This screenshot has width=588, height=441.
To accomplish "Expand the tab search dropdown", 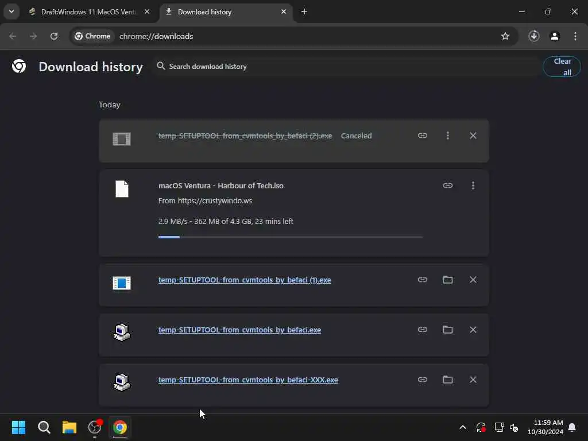I will [11, 11].
